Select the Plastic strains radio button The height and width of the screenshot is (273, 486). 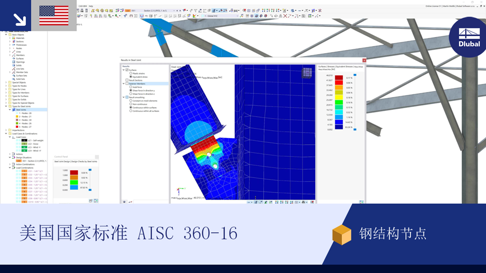[131, 73]
